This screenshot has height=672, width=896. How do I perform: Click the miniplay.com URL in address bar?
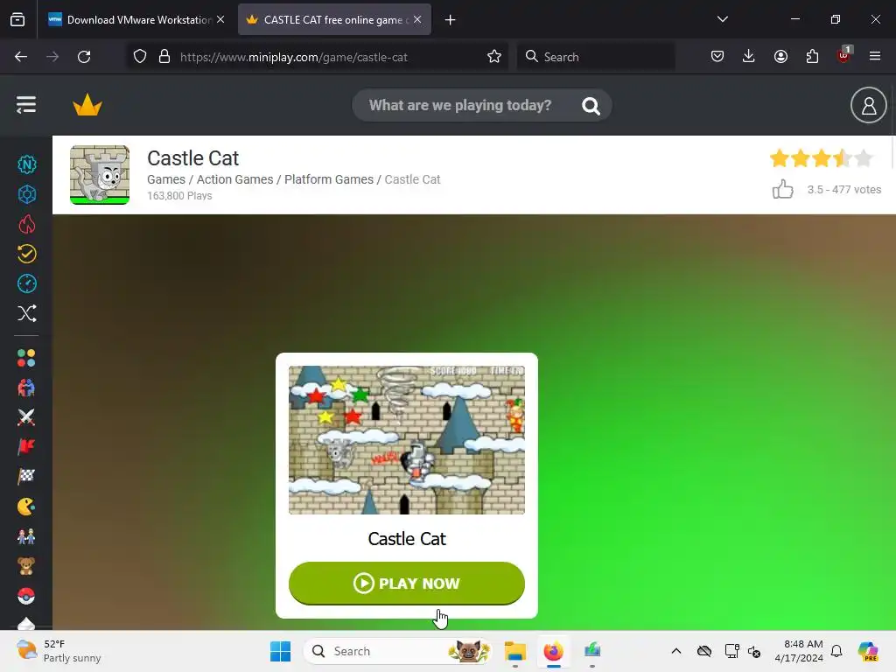click(x=294, y=57)
